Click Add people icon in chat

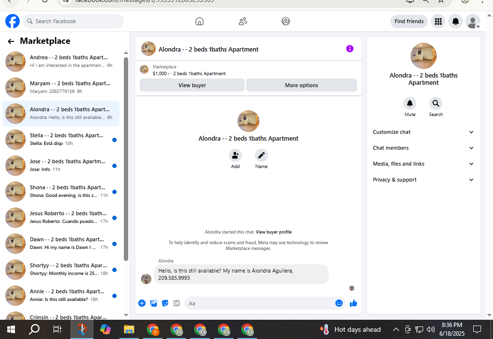click(235, 155)
